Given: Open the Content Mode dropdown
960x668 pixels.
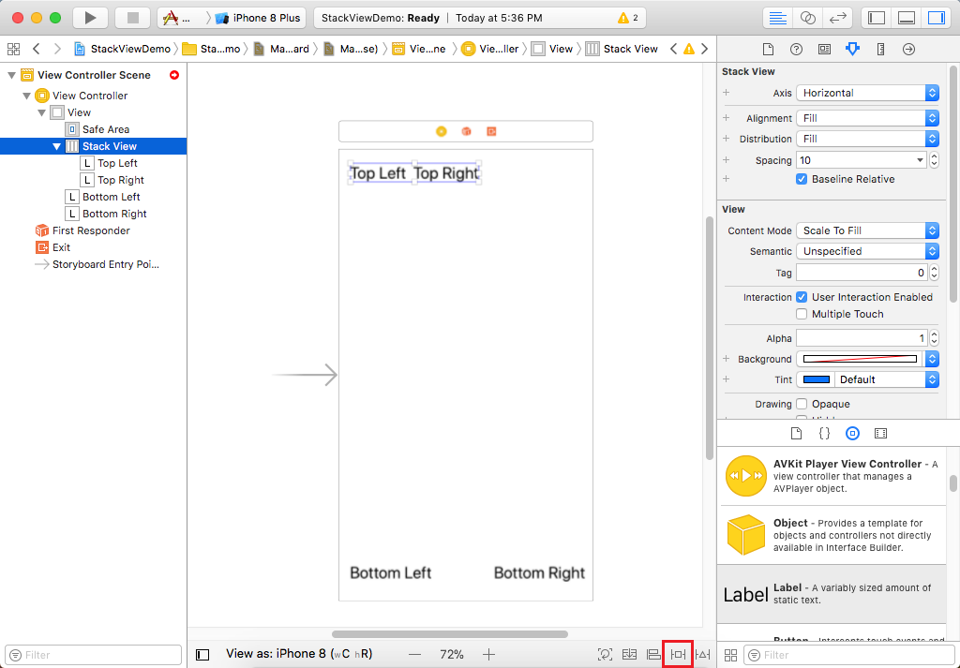Looking at the screenshot, I should pyautogui.click(x=867, y=230).
